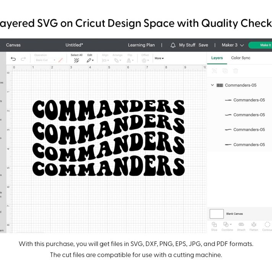Click the Flatten tool

pos(254,226)
